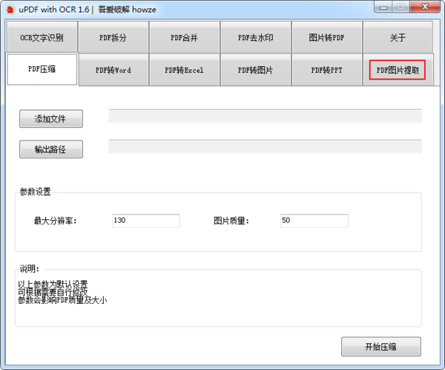Focus the 图片质量 value field

point(314,221)
